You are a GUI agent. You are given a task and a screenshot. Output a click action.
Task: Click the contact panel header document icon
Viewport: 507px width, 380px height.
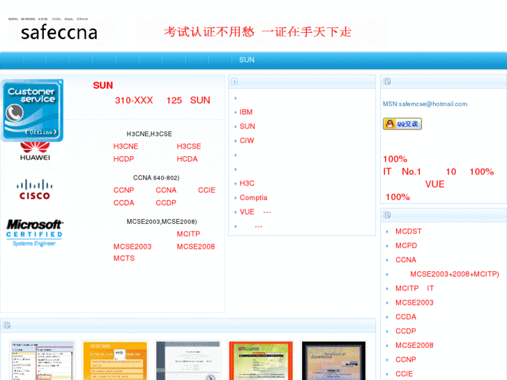click(387, 81)
